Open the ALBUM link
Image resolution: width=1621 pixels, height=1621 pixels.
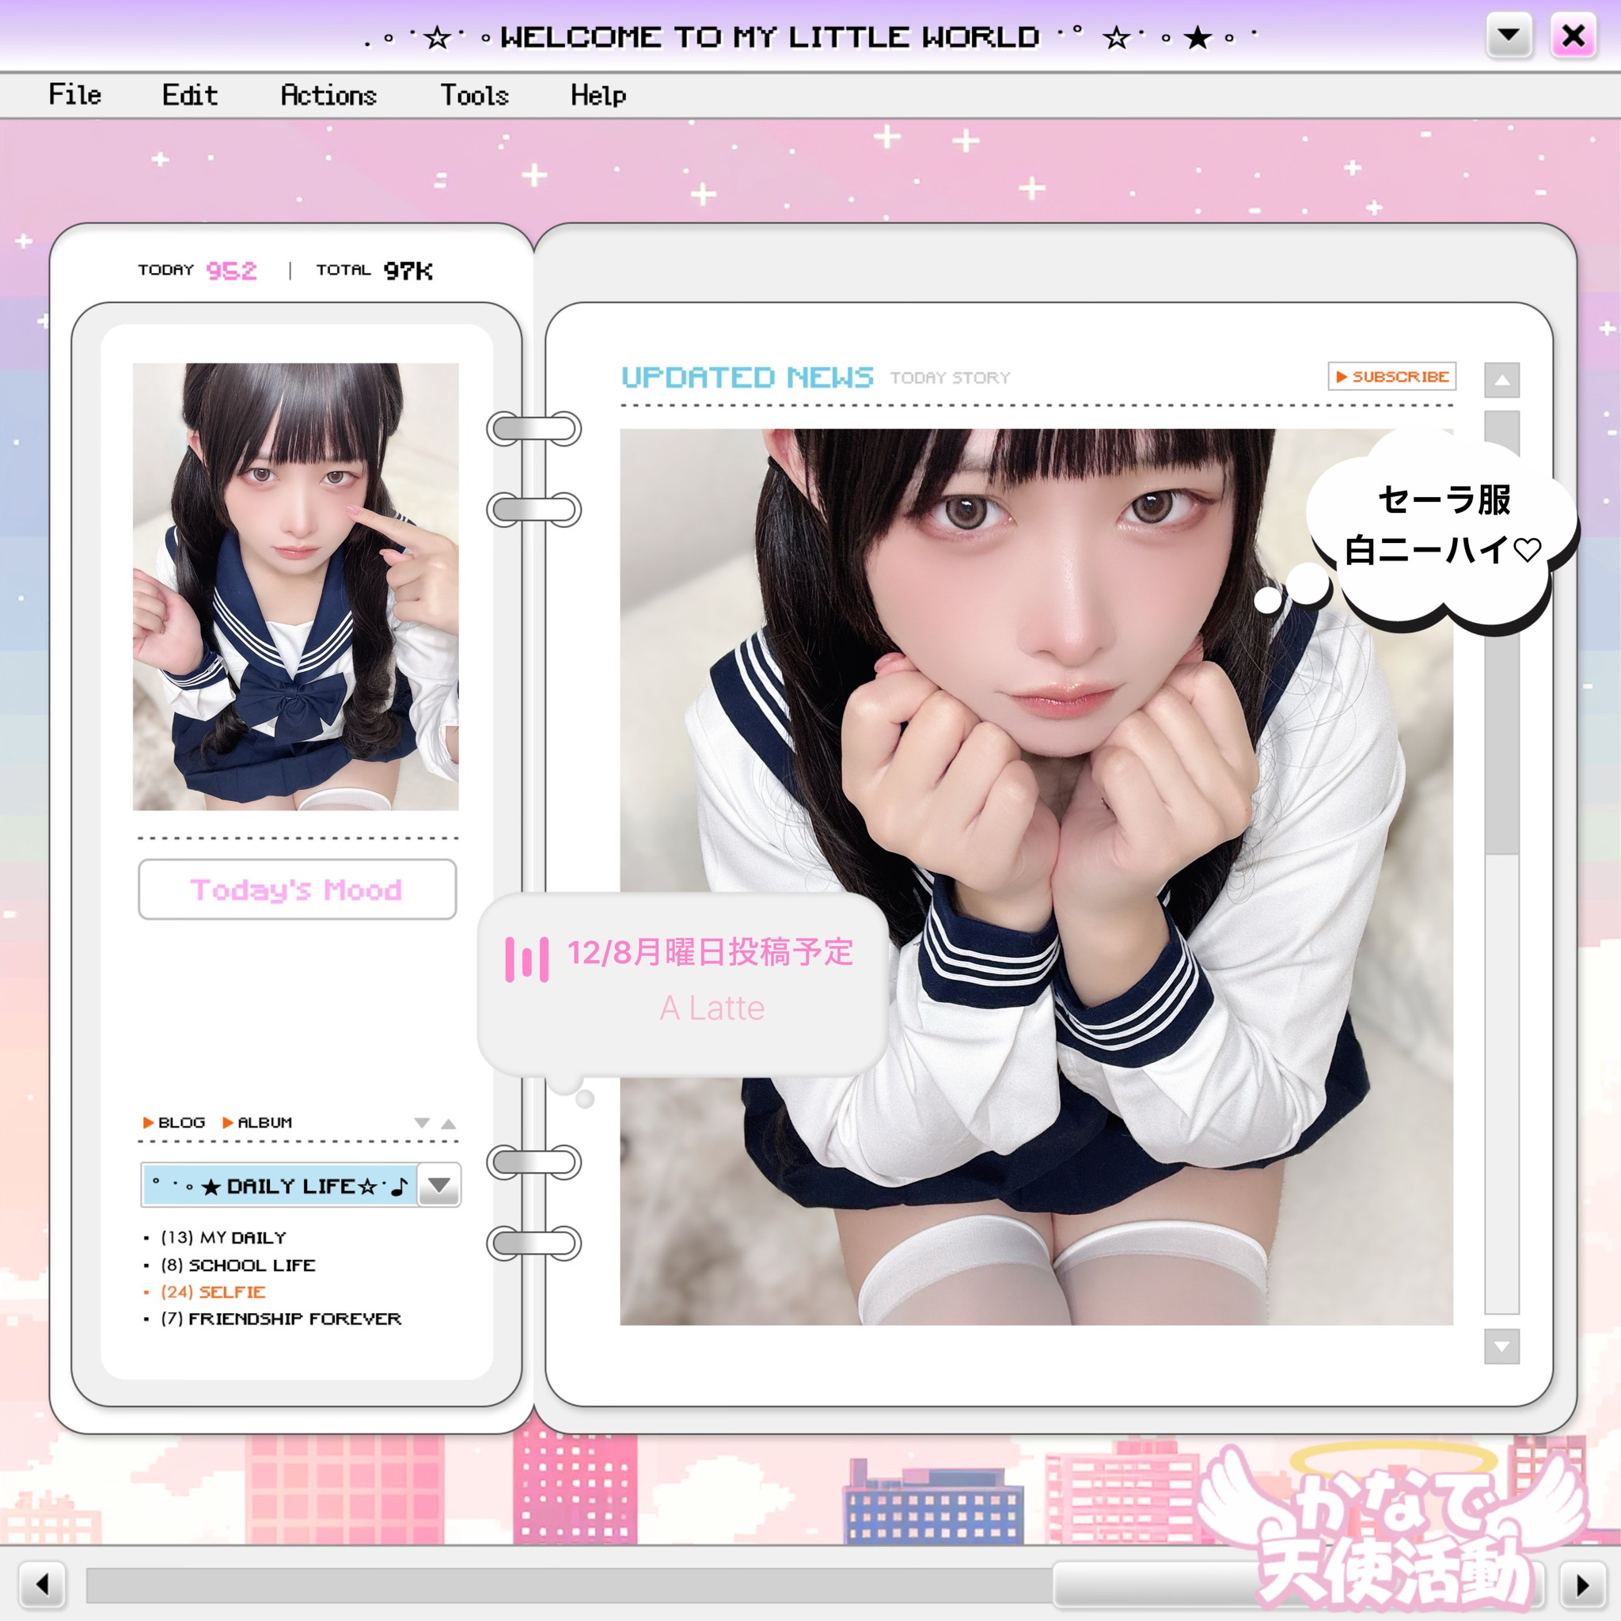[264, 1122]
